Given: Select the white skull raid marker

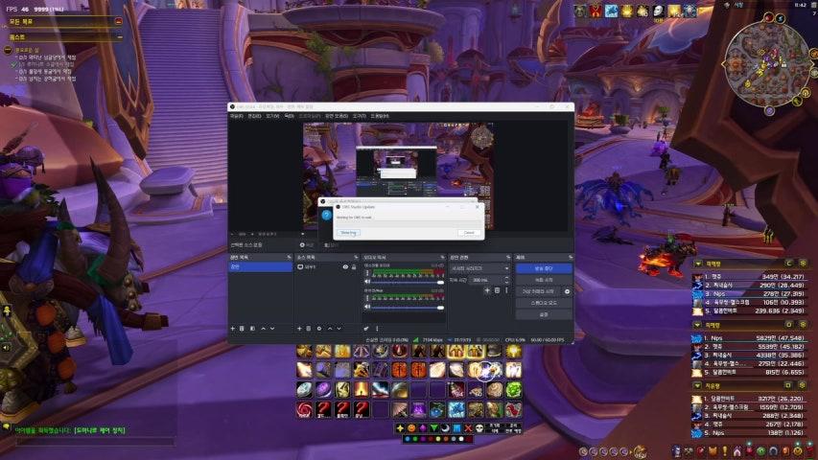Looking at the screenshot, I should tap(479, 428).
